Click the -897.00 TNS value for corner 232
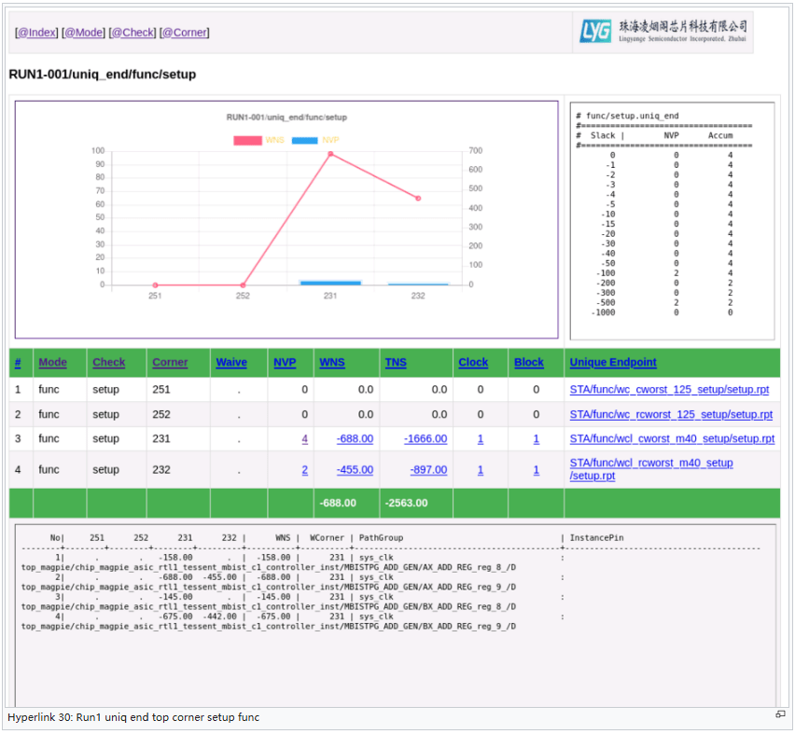The width and height of the screenshot is (795, 734). click(428, 470)
